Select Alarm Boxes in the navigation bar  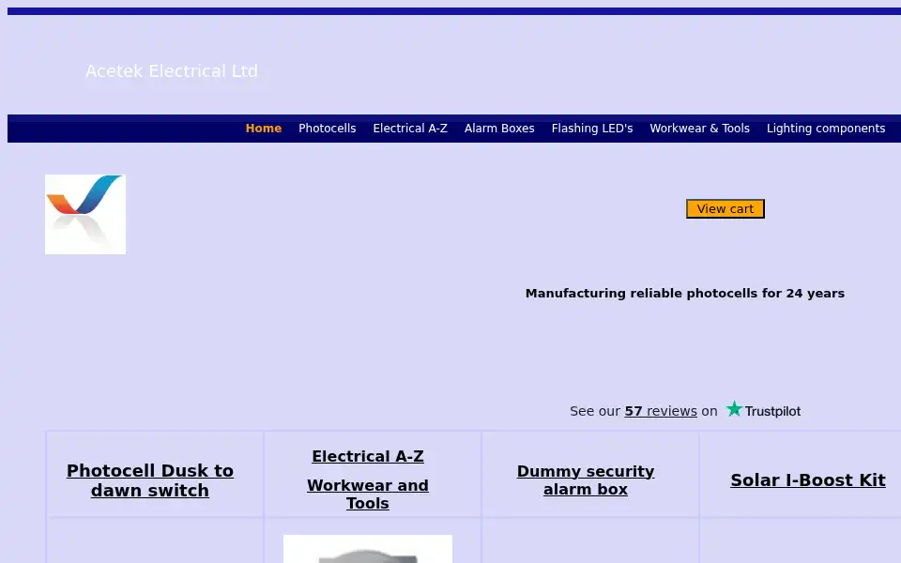(499, 129)
